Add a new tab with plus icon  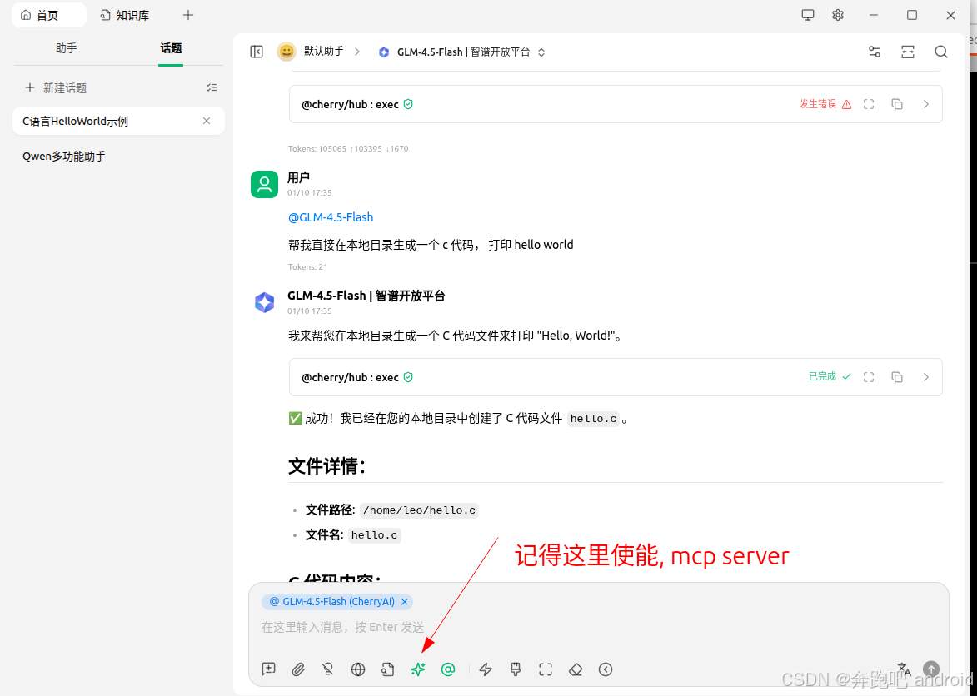point(188,15)
